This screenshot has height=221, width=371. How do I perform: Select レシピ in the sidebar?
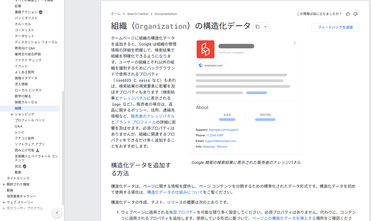click(20, 132)
